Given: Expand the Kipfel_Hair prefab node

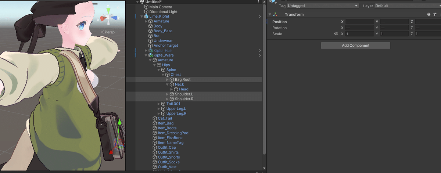Looking at the screenshot, I should click(x=146, y=50).
